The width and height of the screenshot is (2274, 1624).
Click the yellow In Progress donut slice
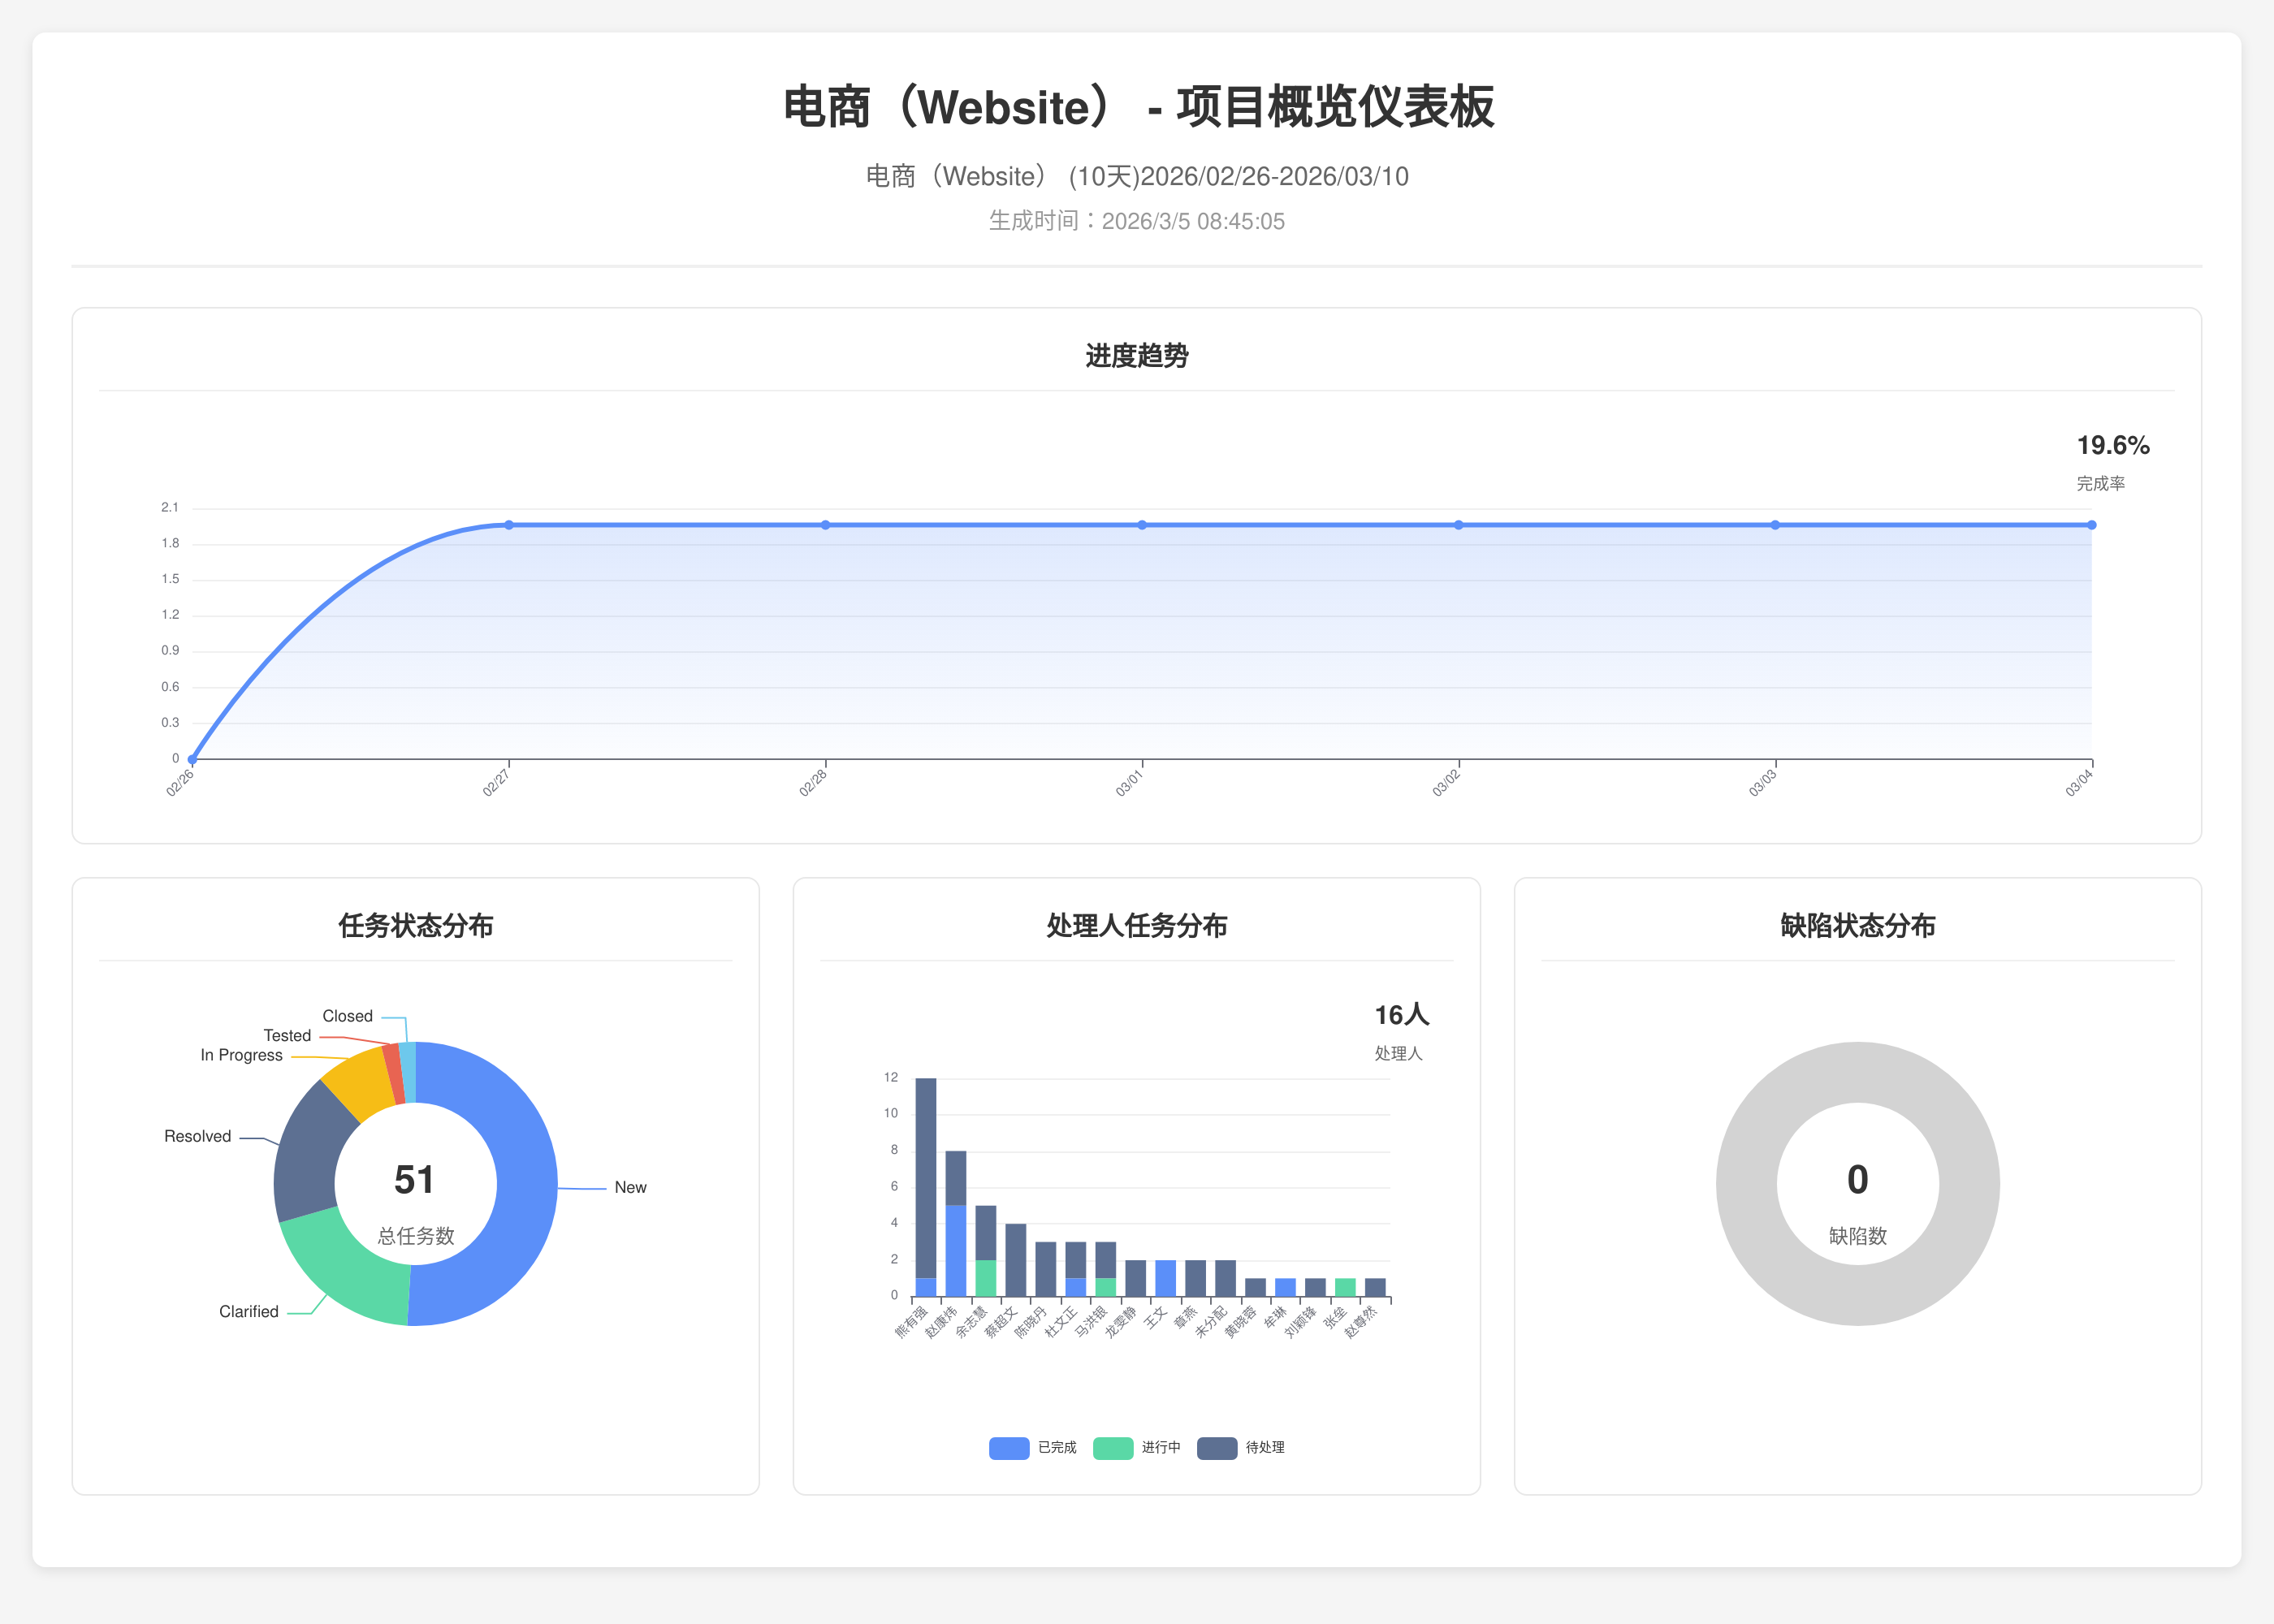[x=361, y=1086]
